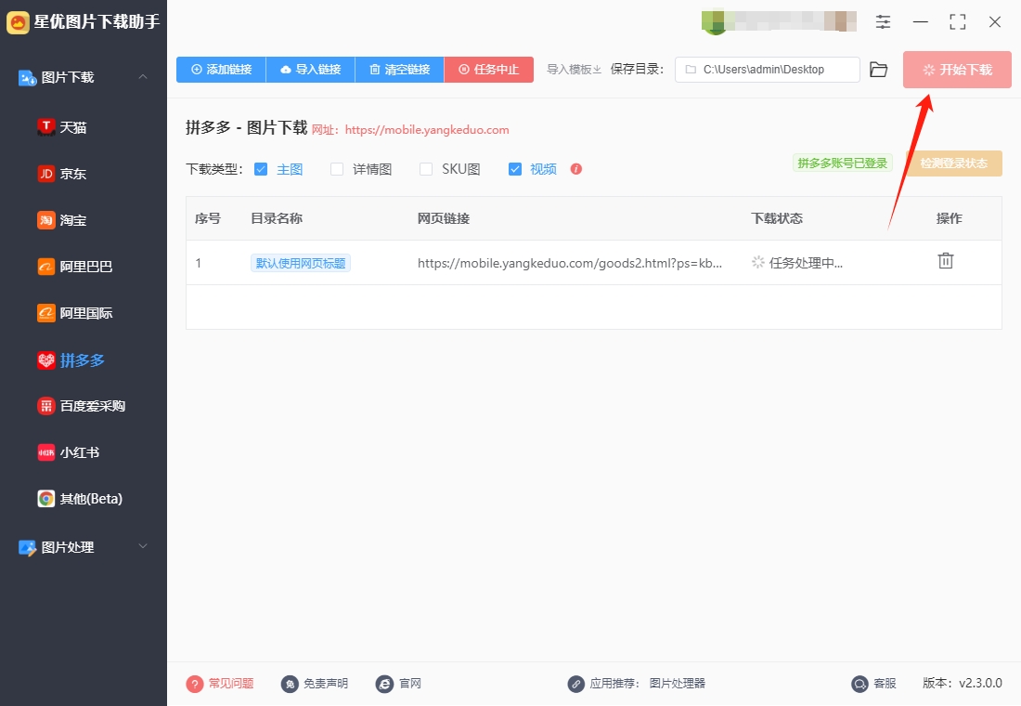Click the 官网 browser icon

point(384,684)
